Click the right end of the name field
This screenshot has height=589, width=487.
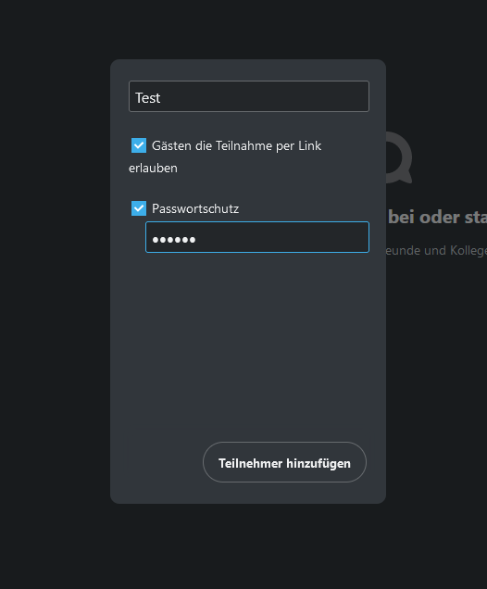[356, 96]
